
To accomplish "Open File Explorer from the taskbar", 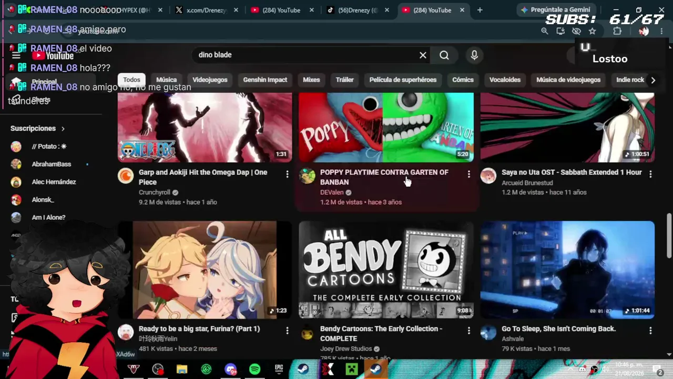I will (x=182, y=370).
